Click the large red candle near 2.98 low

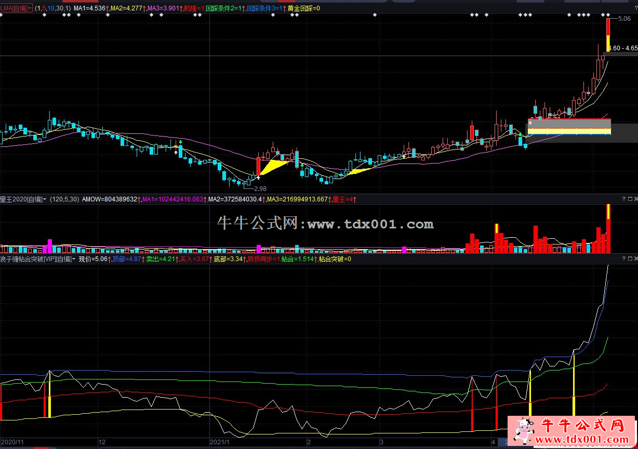click(x=258, y=166)
